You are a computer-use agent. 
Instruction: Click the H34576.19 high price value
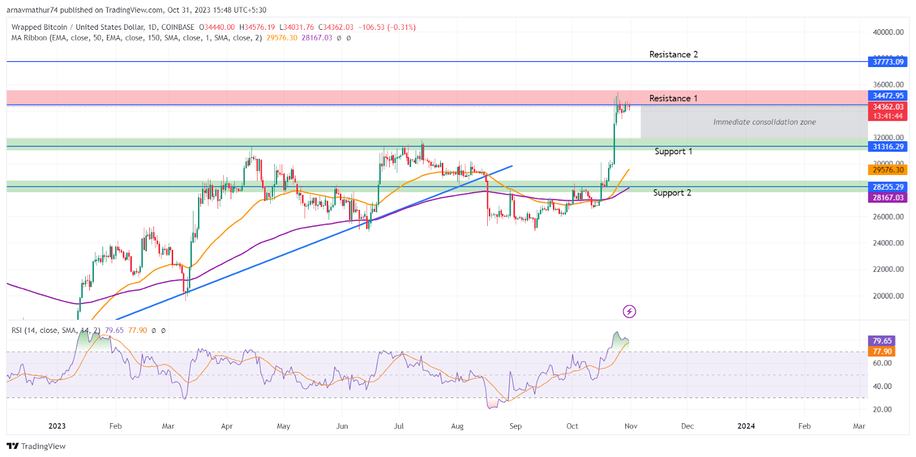point(257,27)
